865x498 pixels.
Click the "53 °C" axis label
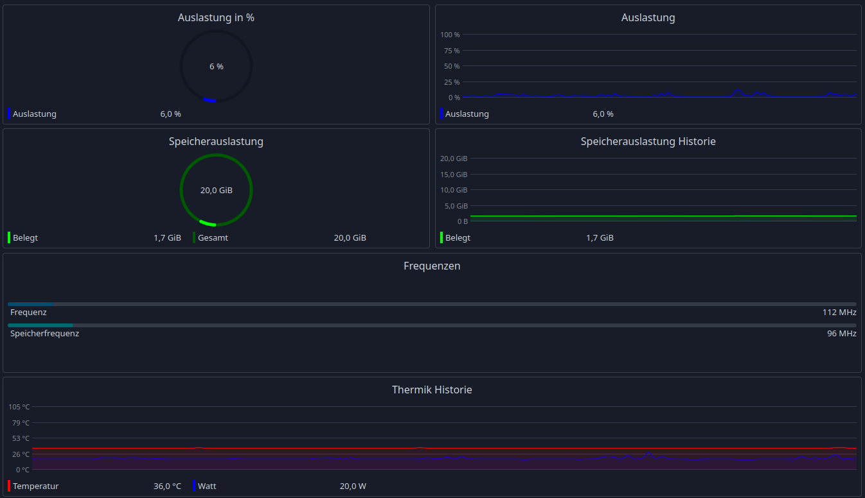point(21,438)
